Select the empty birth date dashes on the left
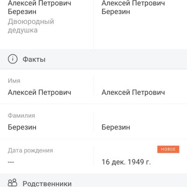The height and width of the screenshot is (187, 187). [11, 162]
